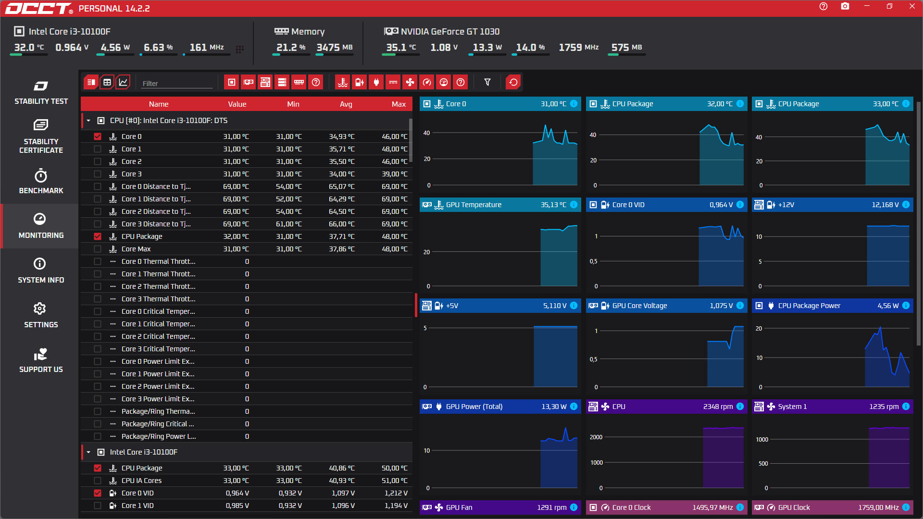This screenshot has height=519, width=923.
Task: Uncheck DTS CPU Package 32,00 °C checkbox
Action: [x=98, y=236]
